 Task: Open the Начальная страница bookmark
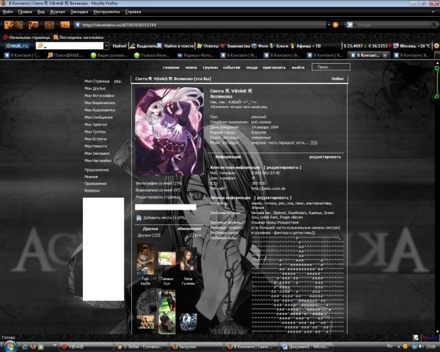click(26, 37)
